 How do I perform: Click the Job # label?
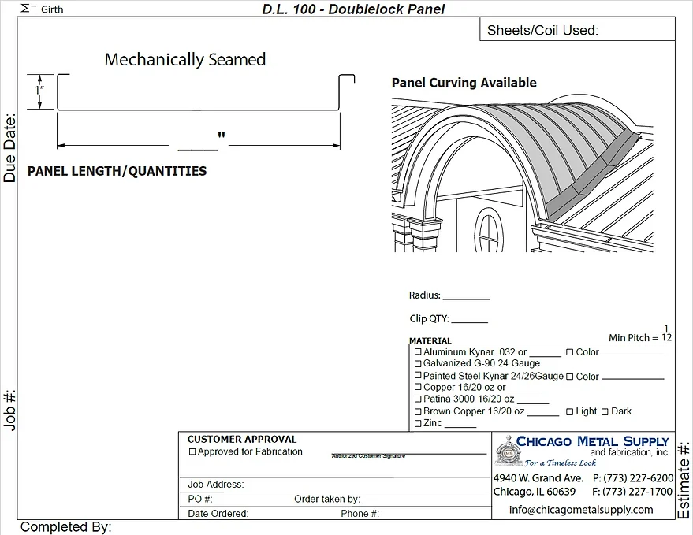9,410
